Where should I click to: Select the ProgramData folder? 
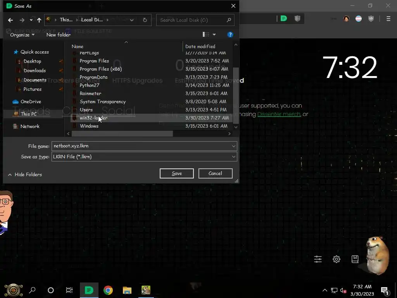point(93,77)
